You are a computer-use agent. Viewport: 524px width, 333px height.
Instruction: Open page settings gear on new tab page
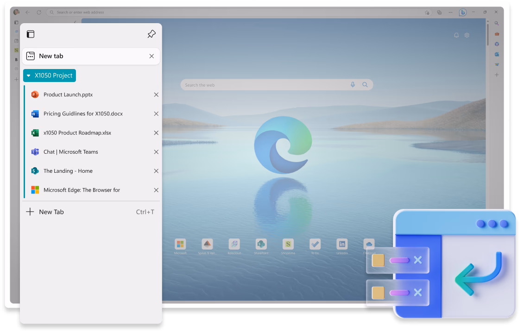[467, 35]
